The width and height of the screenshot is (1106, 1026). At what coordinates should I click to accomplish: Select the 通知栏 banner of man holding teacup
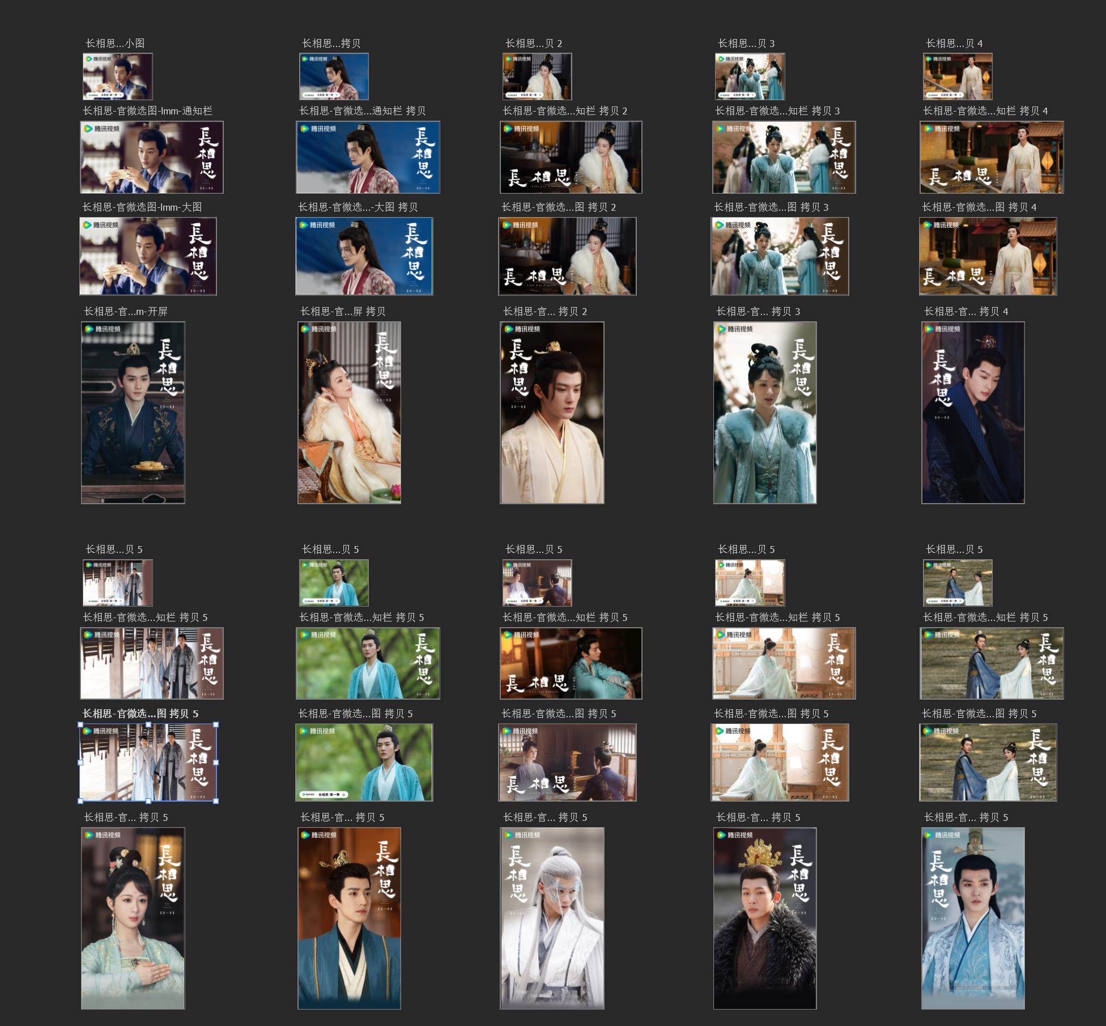pos(152,157)
